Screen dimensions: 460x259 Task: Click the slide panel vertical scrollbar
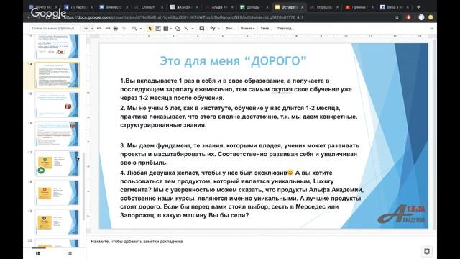[x=84, y=186]
